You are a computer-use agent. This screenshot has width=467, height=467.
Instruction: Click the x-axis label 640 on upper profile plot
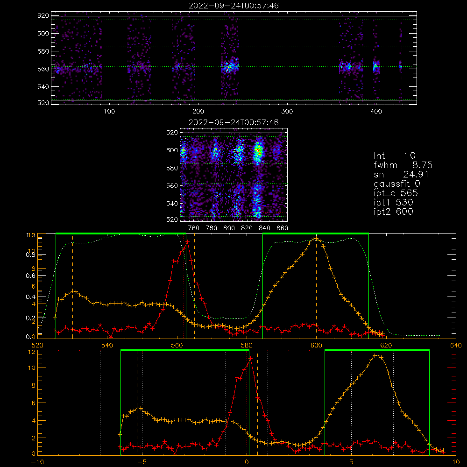click(x=456, y=345)
